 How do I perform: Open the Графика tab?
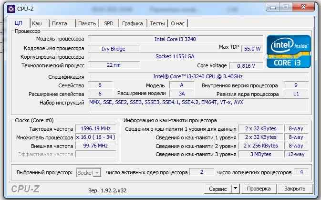tap(133, 23)
